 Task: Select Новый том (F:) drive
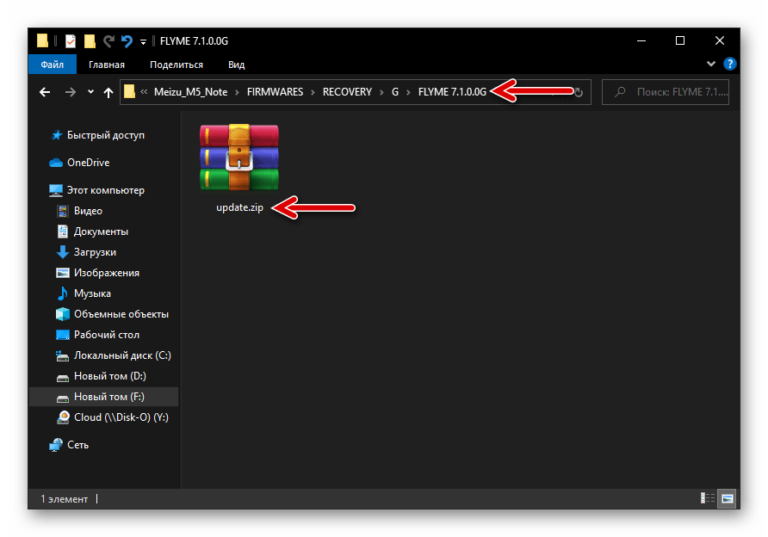click(104, 397)
